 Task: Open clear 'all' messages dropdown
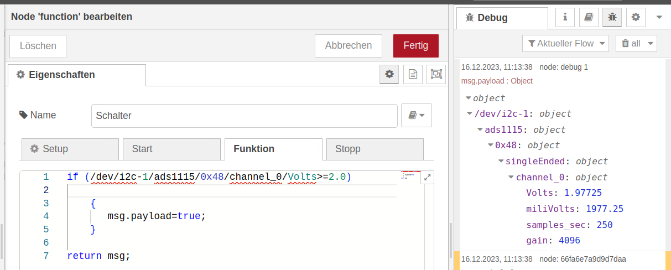coord(636,43)
